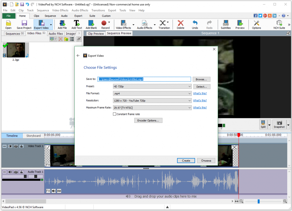
Task: Mute Audio Track 1 speaker toggle
Action: click(x=10, y=172)
